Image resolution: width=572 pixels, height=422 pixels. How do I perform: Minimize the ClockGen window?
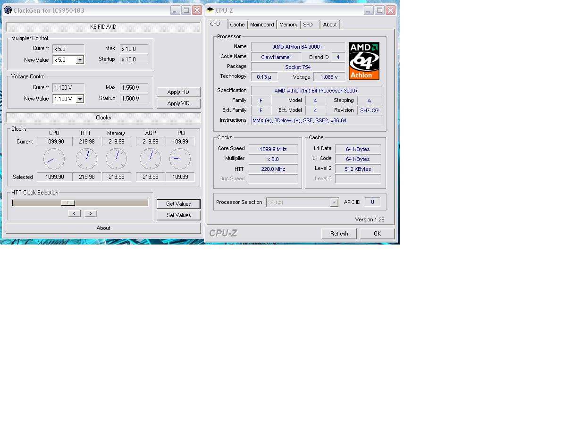[175, 10]
